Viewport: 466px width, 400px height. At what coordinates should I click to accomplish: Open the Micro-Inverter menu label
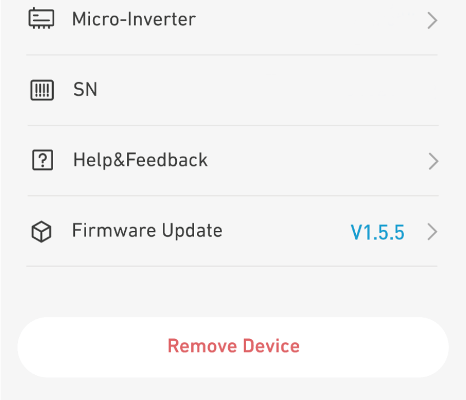(x=134, y=20)
